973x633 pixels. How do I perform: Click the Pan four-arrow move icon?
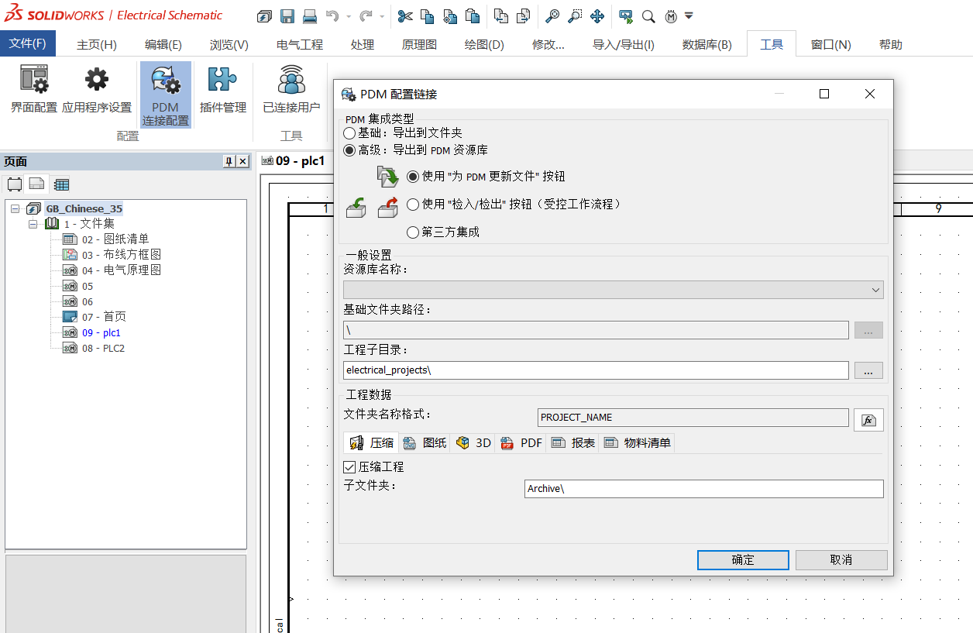(x=597, y=15)
